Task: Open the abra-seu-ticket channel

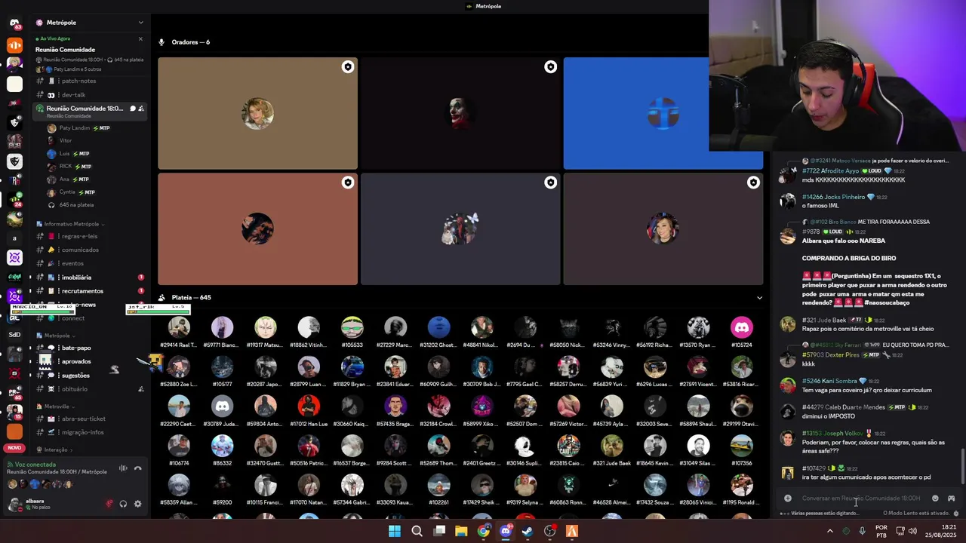Action: click(83, 419)
